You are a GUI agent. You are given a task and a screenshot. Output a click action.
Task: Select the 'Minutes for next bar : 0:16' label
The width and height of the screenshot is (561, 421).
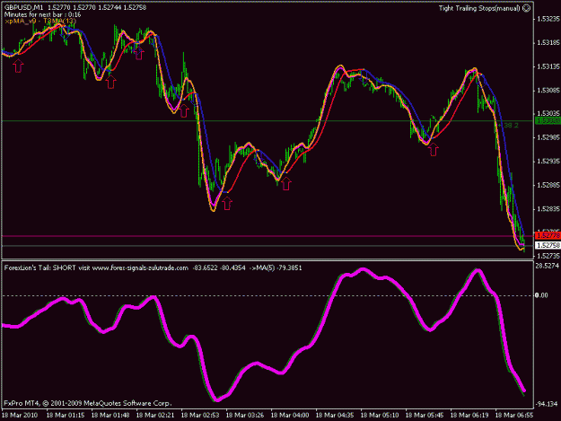(42, 14)
